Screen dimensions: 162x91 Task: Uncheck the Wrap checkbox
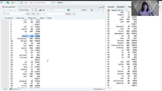click(x=47, y=18)
